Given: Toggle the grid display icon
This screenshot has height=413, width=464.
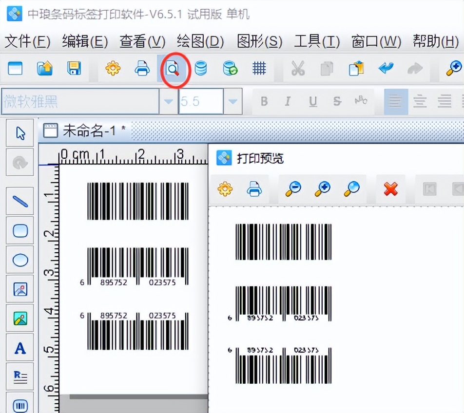Looking at the screenshot, I should (x=259, y=68).
